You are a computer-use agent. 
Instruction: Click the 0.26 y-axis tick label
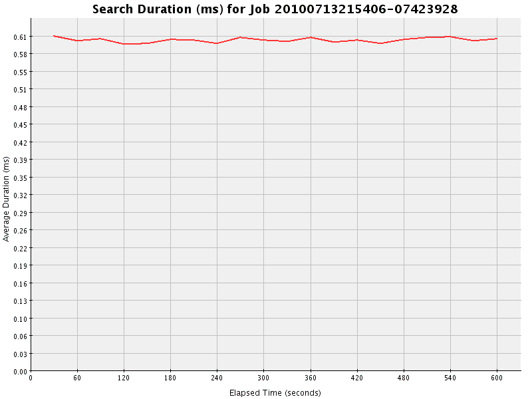point(20,230)
